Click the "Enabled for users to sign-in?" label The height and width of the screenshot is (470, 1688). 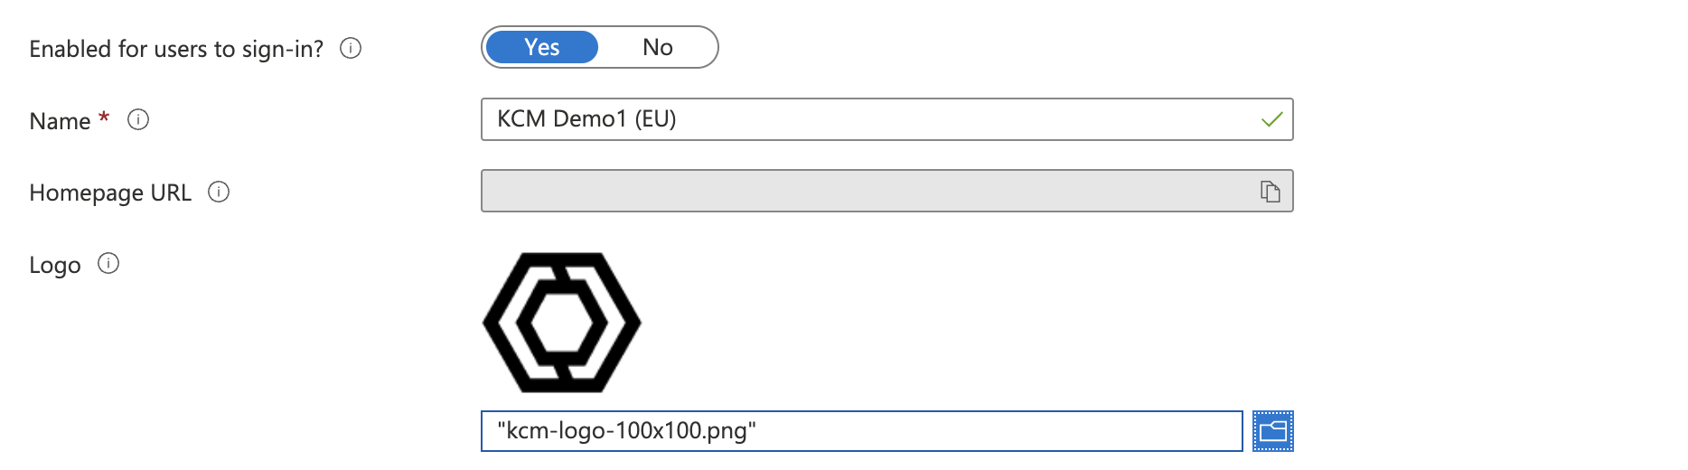[x=176, y=49]
